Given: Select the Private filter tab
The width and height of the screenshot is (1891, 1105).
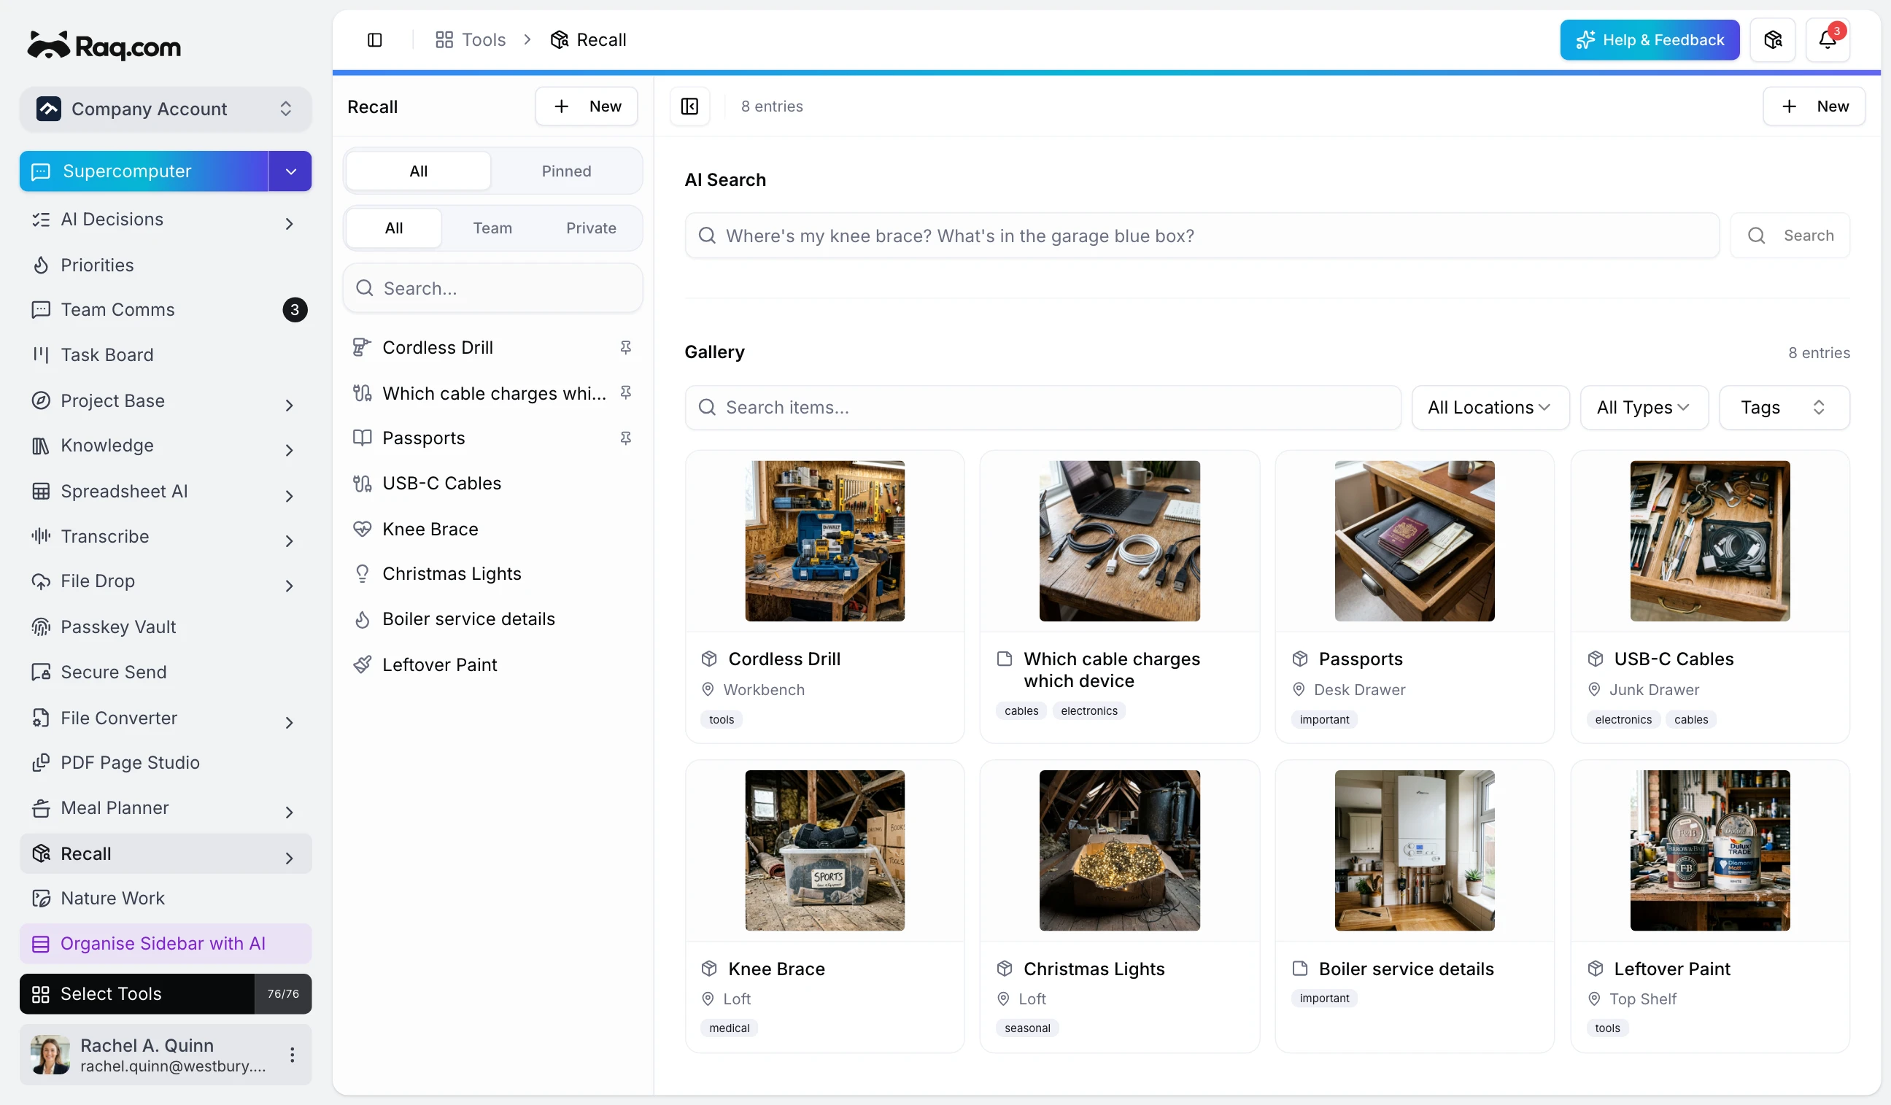Looking at the screenshot, I should click(590, 228).
